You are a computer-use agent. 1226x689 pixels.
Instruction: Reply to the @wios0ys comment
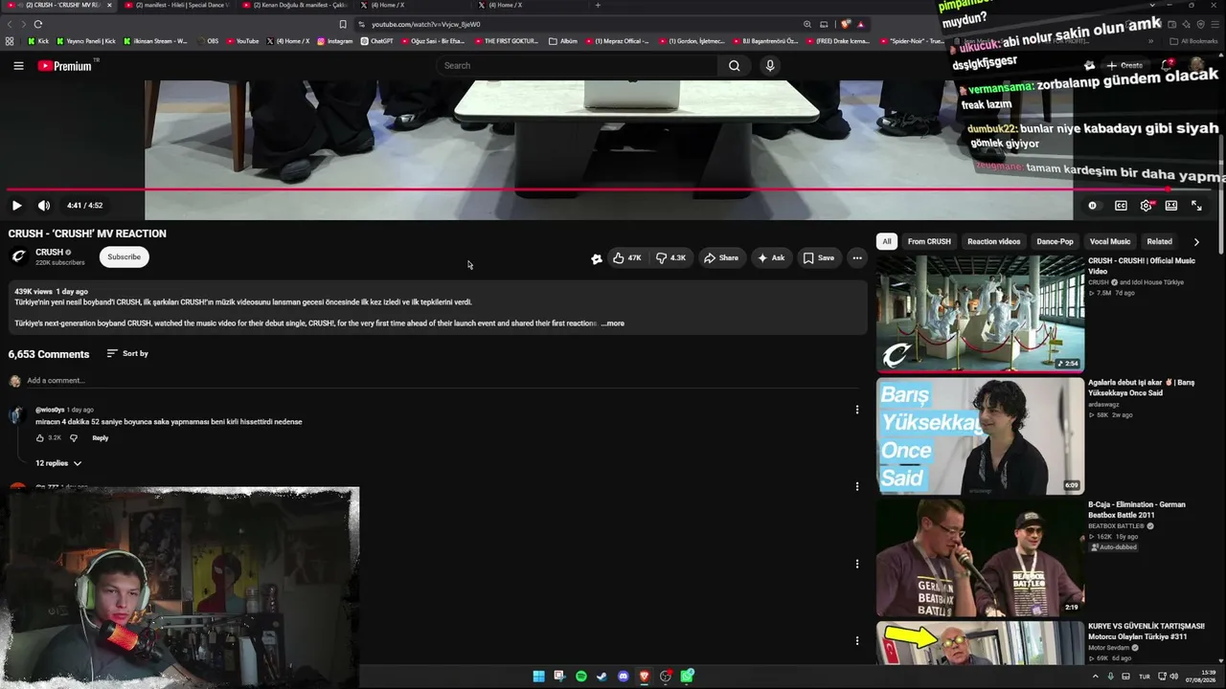[x=101, y=438]
